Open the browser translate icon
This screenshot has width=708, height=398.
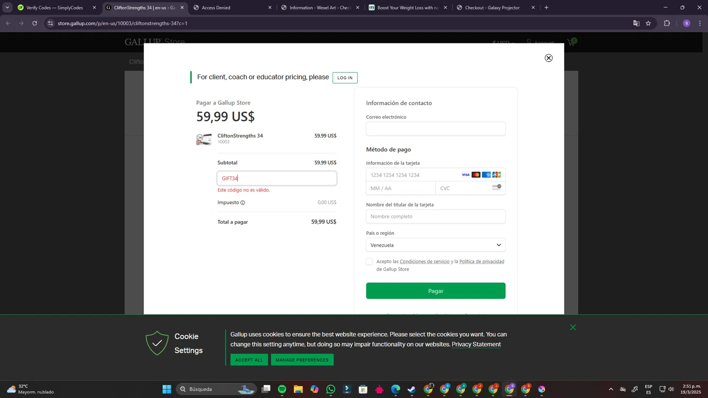636,23
